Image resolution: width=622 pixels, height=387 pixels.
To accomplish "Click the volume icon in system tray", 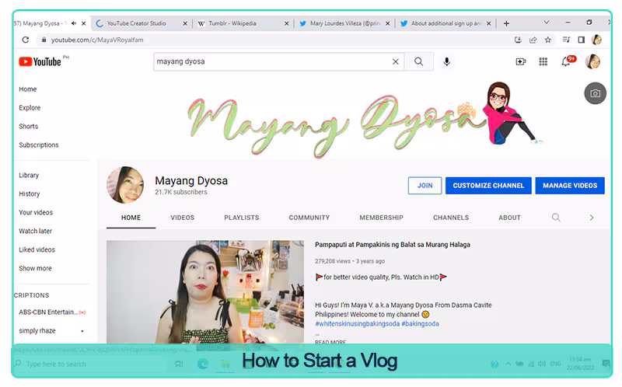I will pos(542,364).
